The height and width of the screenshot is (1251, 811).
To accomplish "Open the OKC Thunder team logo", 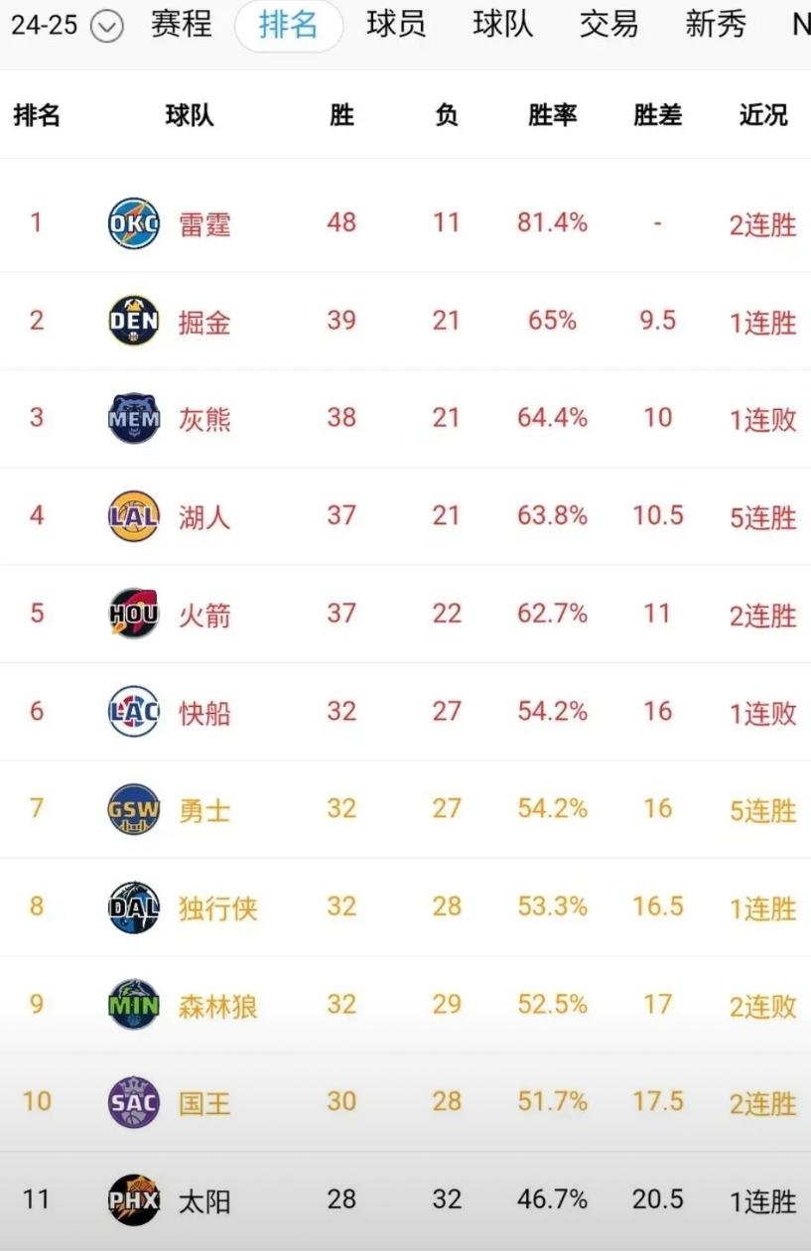I will (x=134, y=223).
